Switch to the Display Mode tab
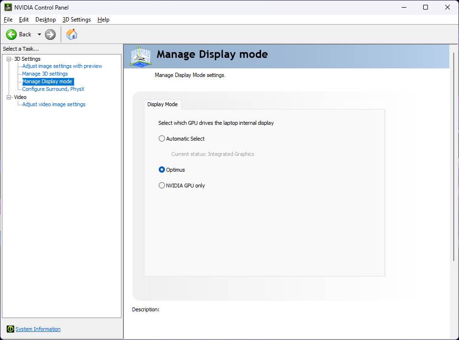The height and width of the screenshot is (340, 459). pyautogui.click(x=162, y=104)
